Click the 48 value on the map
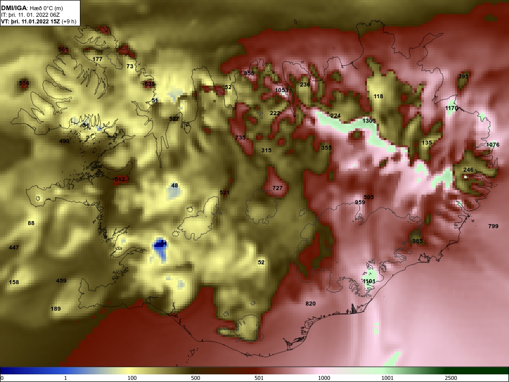 coord(175,185)
